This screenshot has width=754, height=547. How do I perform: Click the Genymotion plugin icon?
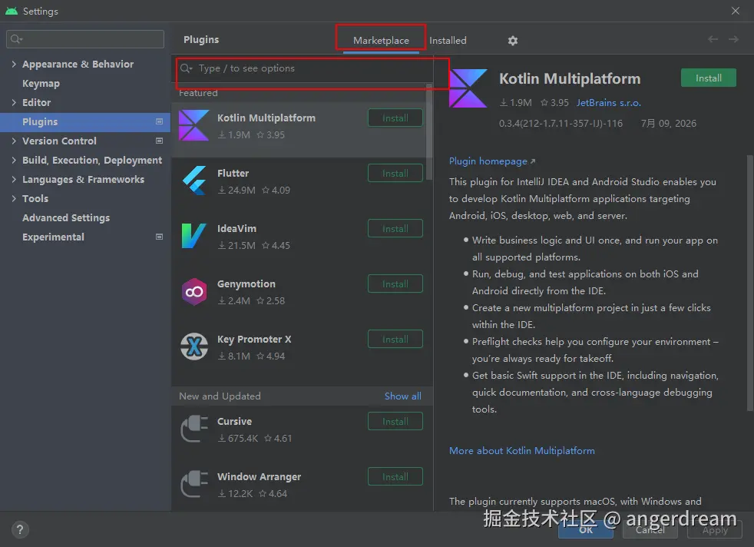(x=194, y=291)
